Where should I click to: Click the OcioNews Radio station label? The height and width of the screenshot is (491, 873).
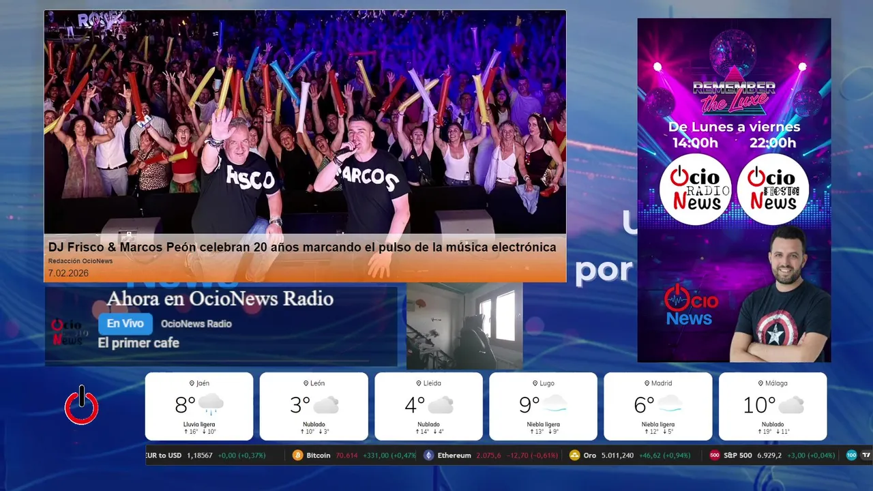coord(196,324)
